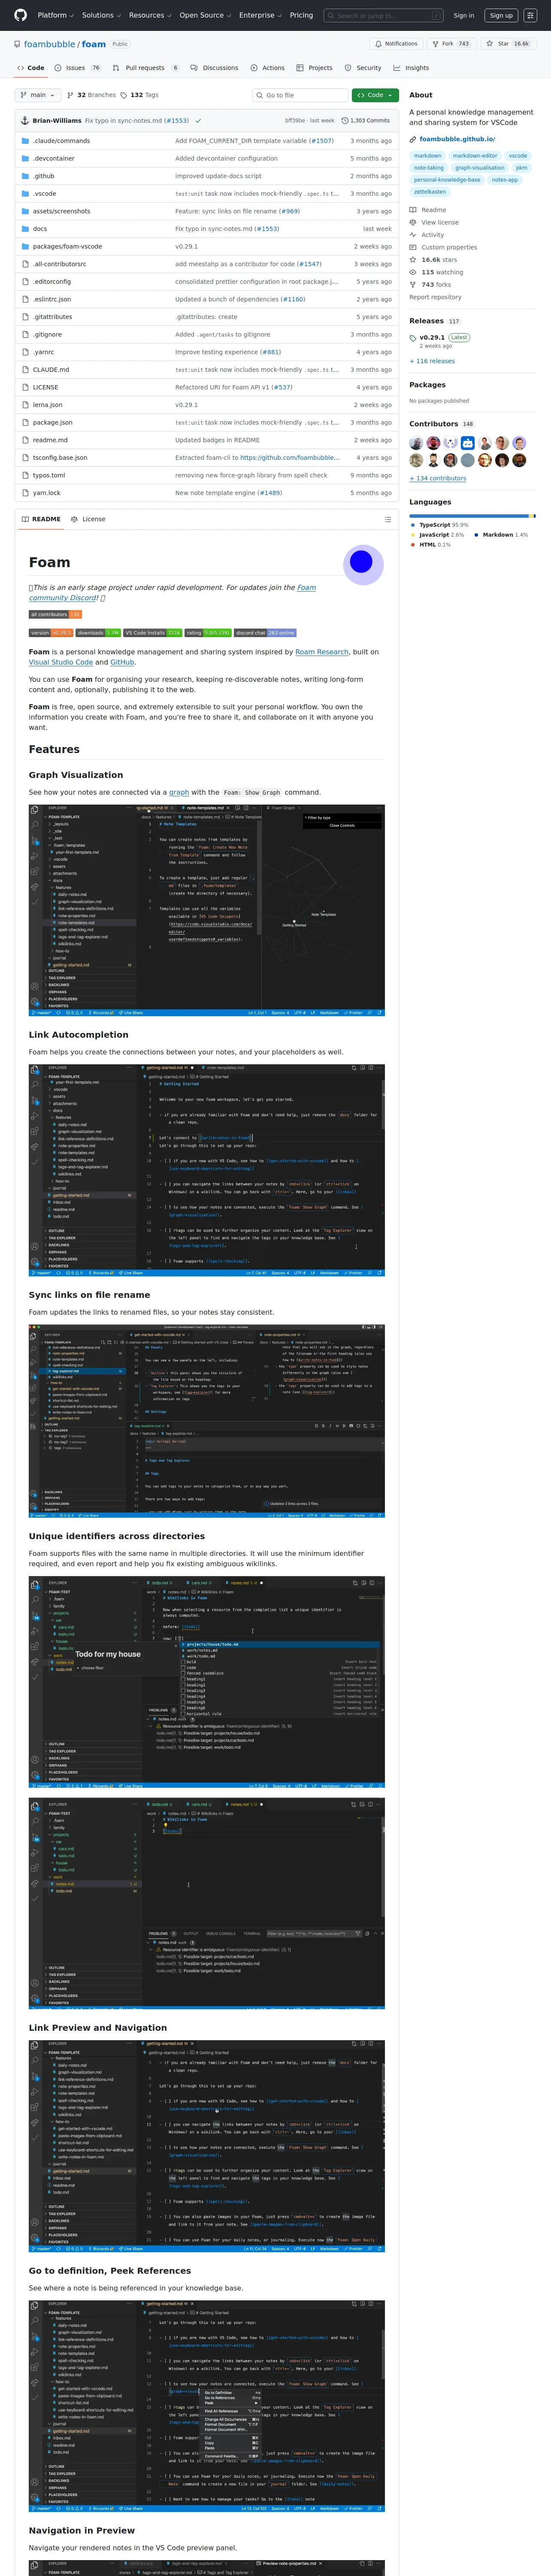This screenshot has width=551, height=2576.
Task: Click the TypeScript blue language dot
Action: [x=413, y=525]
